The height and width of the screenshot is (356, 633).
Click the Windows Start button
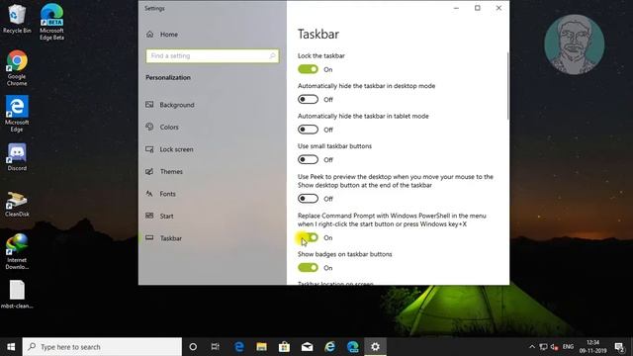(x=11, y=347)
